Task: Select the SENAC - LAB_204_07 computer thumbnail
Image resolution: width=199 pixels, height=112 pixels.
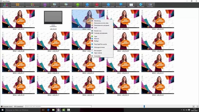Action: click(x=53, y=41)
